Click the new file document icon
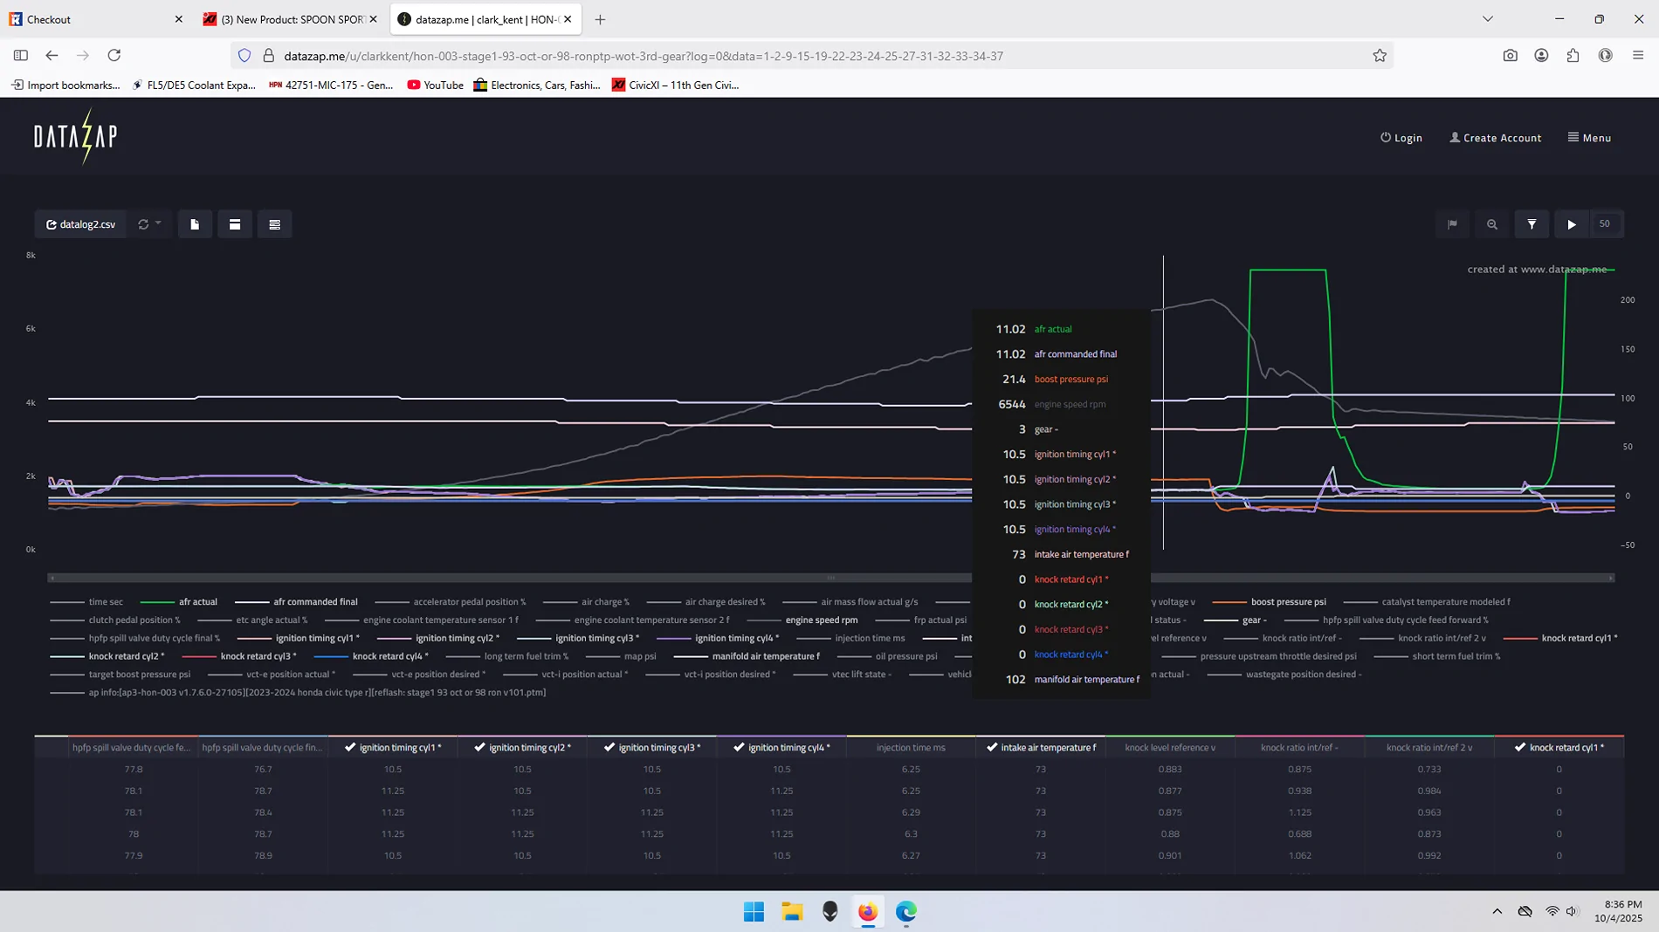Viewport: 1659px width, 932px height. pyautogui.click(x=195, y=224)
